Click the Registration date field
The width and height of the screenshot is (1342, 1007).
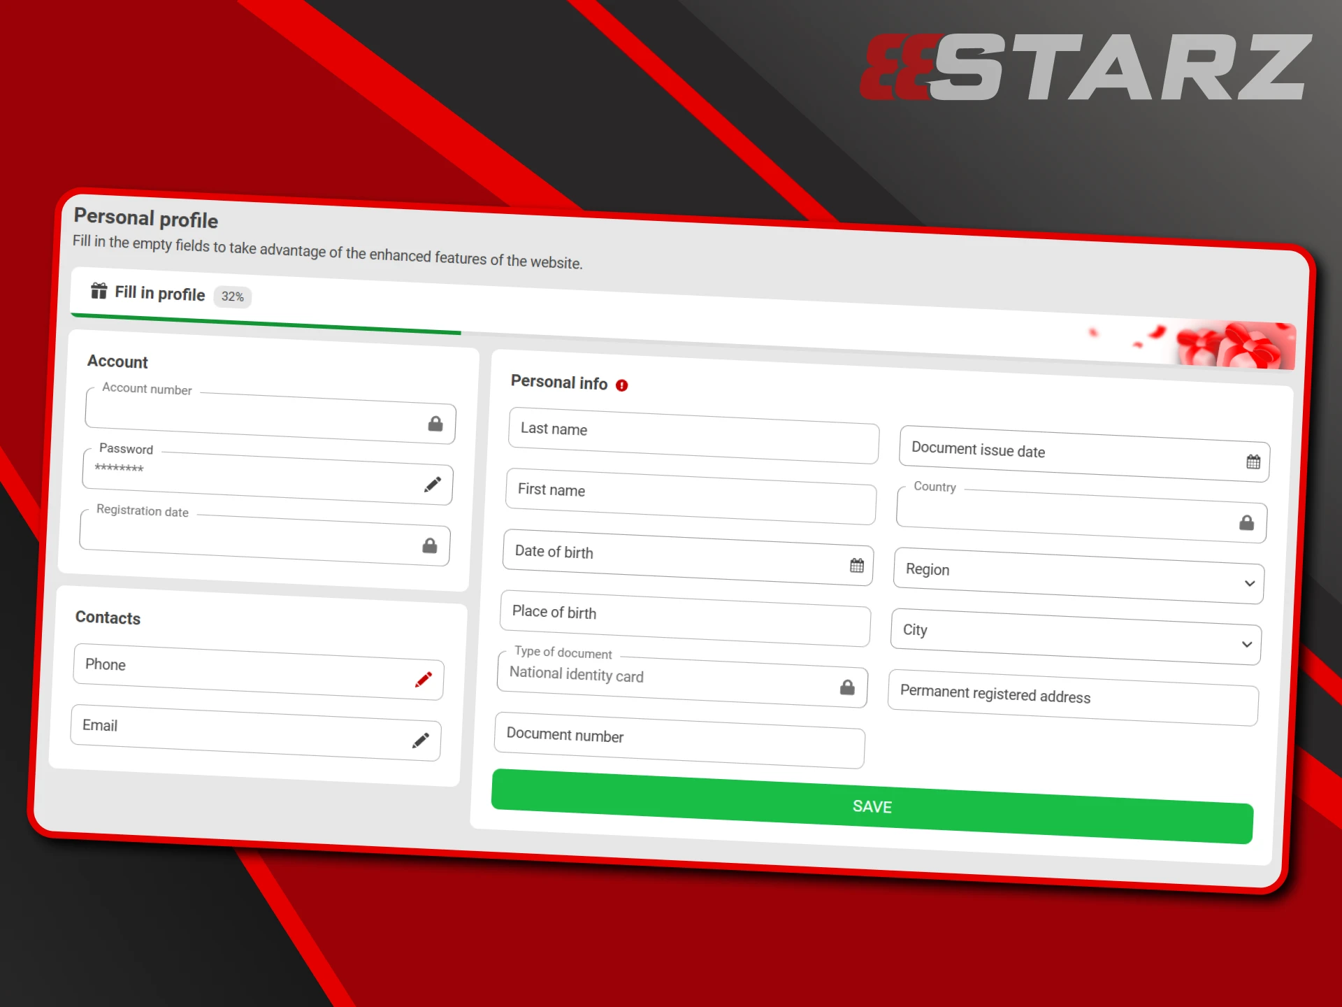[x=265, y=538]
